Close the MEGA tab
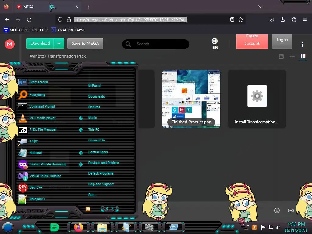Image resolution: width=312 pixels, height=234 pixels. coord(77,7)
